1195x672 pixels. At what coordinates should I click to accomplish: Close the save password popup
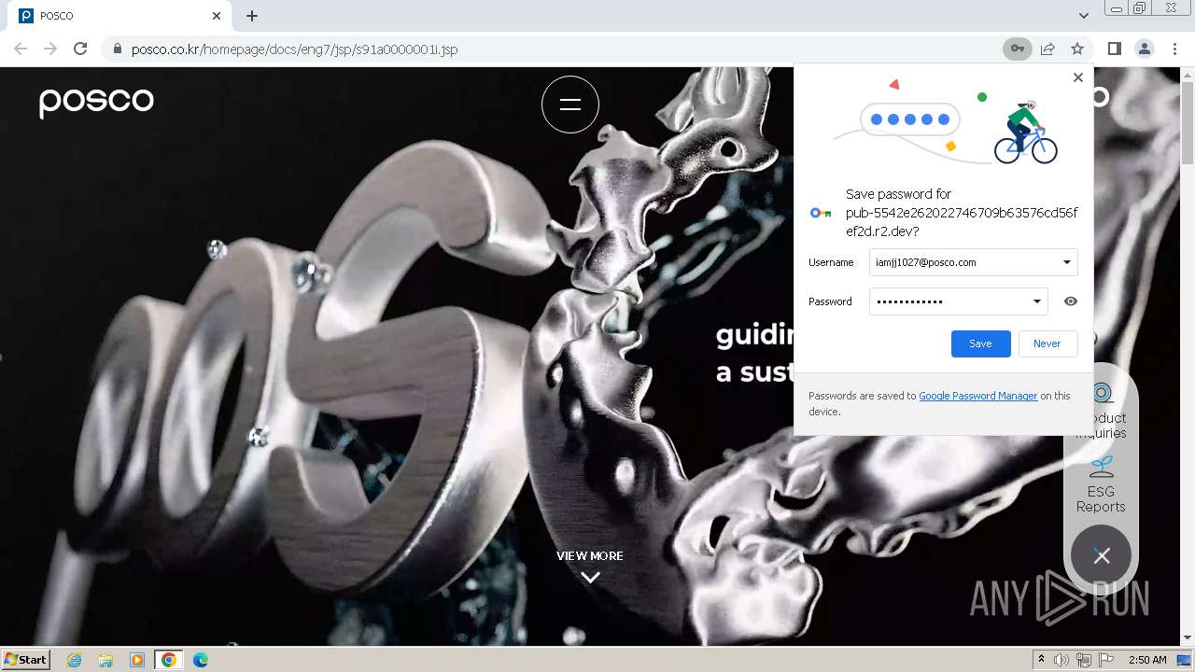pyautogui.click(x=1078, y=77)
